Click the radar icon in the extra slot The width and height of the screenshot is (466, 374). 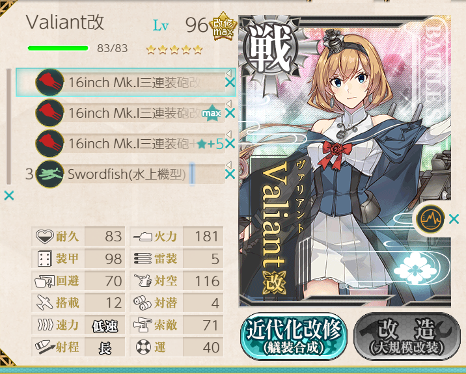[430, 219]
